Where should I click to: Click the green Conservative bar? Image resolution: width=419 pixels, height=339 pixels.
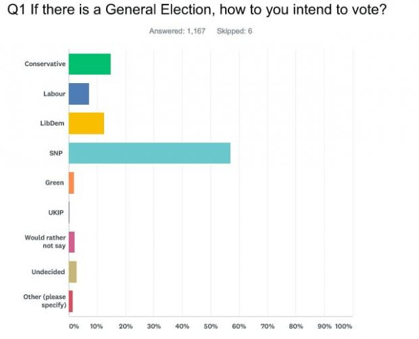tap(89, 64)
